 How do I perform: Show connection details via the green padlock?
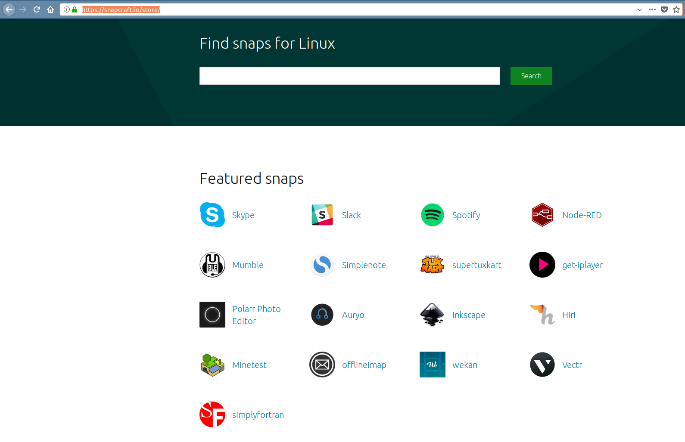point(75,9)
